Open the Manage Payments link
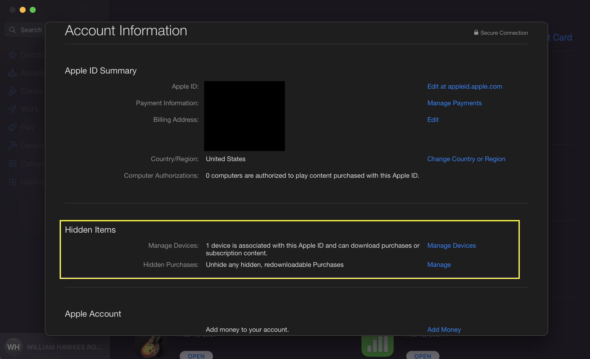The height and width of the screenshot is (359, 590). click(454, 103)
